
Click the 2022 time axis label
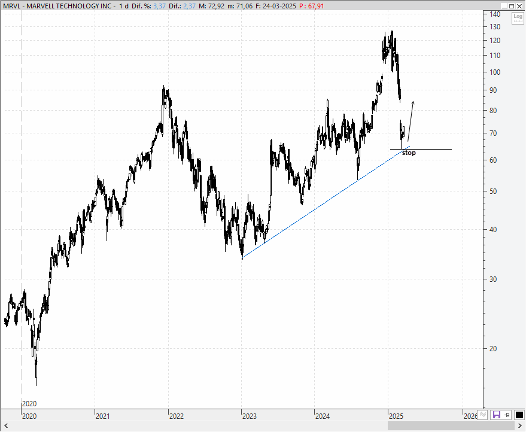tap(177, 416)
